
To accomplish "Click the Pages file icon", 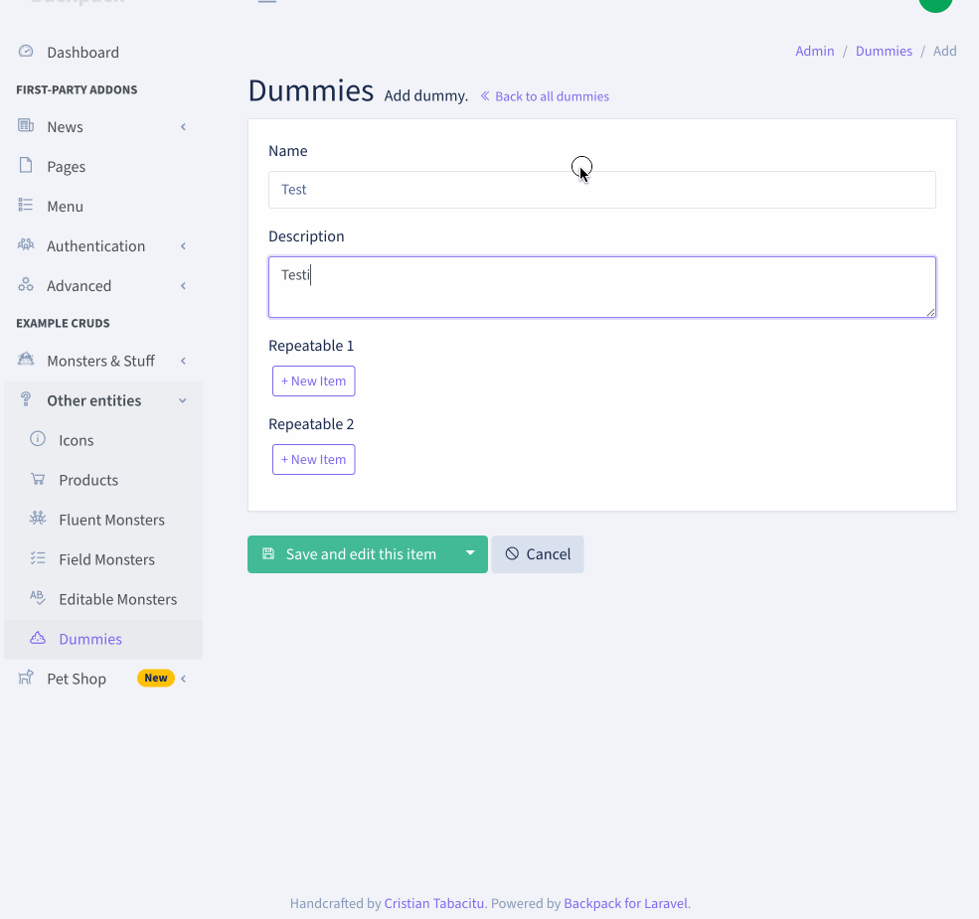I will 25,166.
